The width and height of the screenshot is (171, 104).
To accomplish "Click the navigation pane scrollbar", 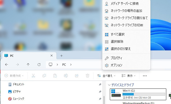I will pyautogui.click(x=104, y=100).
